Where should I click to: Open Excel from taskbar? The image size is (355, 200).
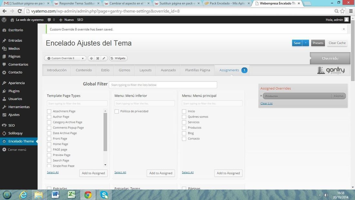tap(72, 195)
